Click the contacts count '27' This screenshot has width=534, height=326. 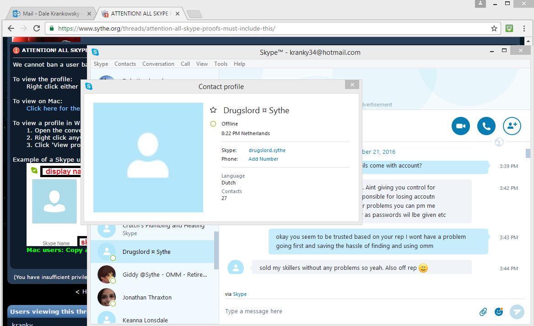(x=224, y=198)
